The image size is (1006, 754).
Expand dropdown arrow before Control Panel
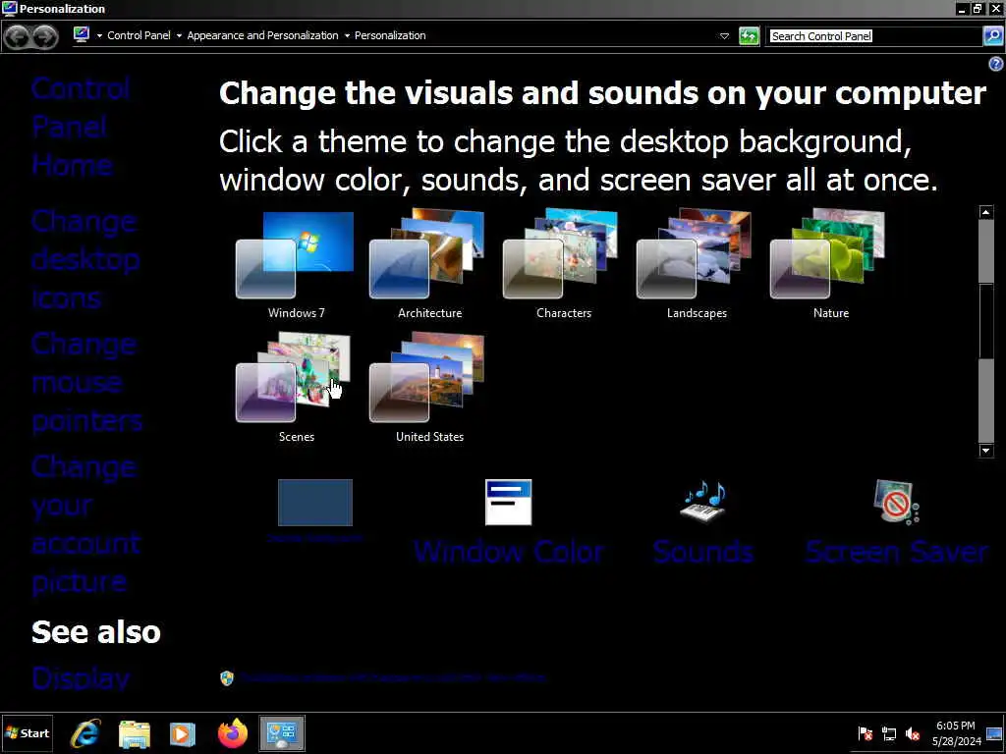(x=99, y=36)
